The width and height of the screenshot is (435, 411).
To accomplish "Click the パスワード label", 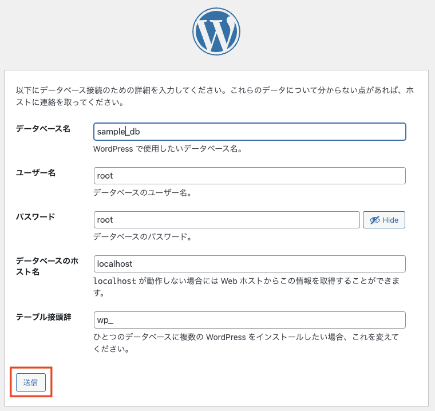I will tap(35, 217).
